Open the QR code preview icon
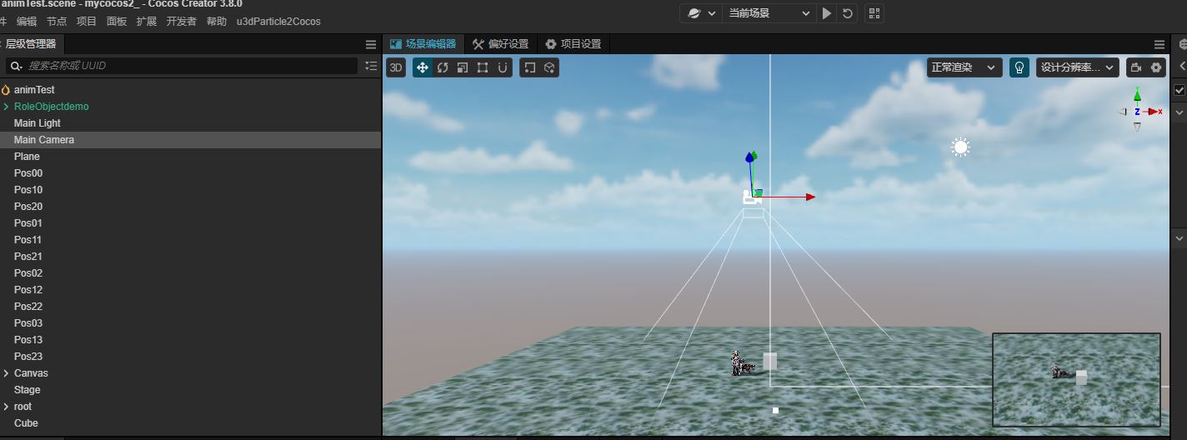This screenshot has width=1187, height=440. click(874, 13)
